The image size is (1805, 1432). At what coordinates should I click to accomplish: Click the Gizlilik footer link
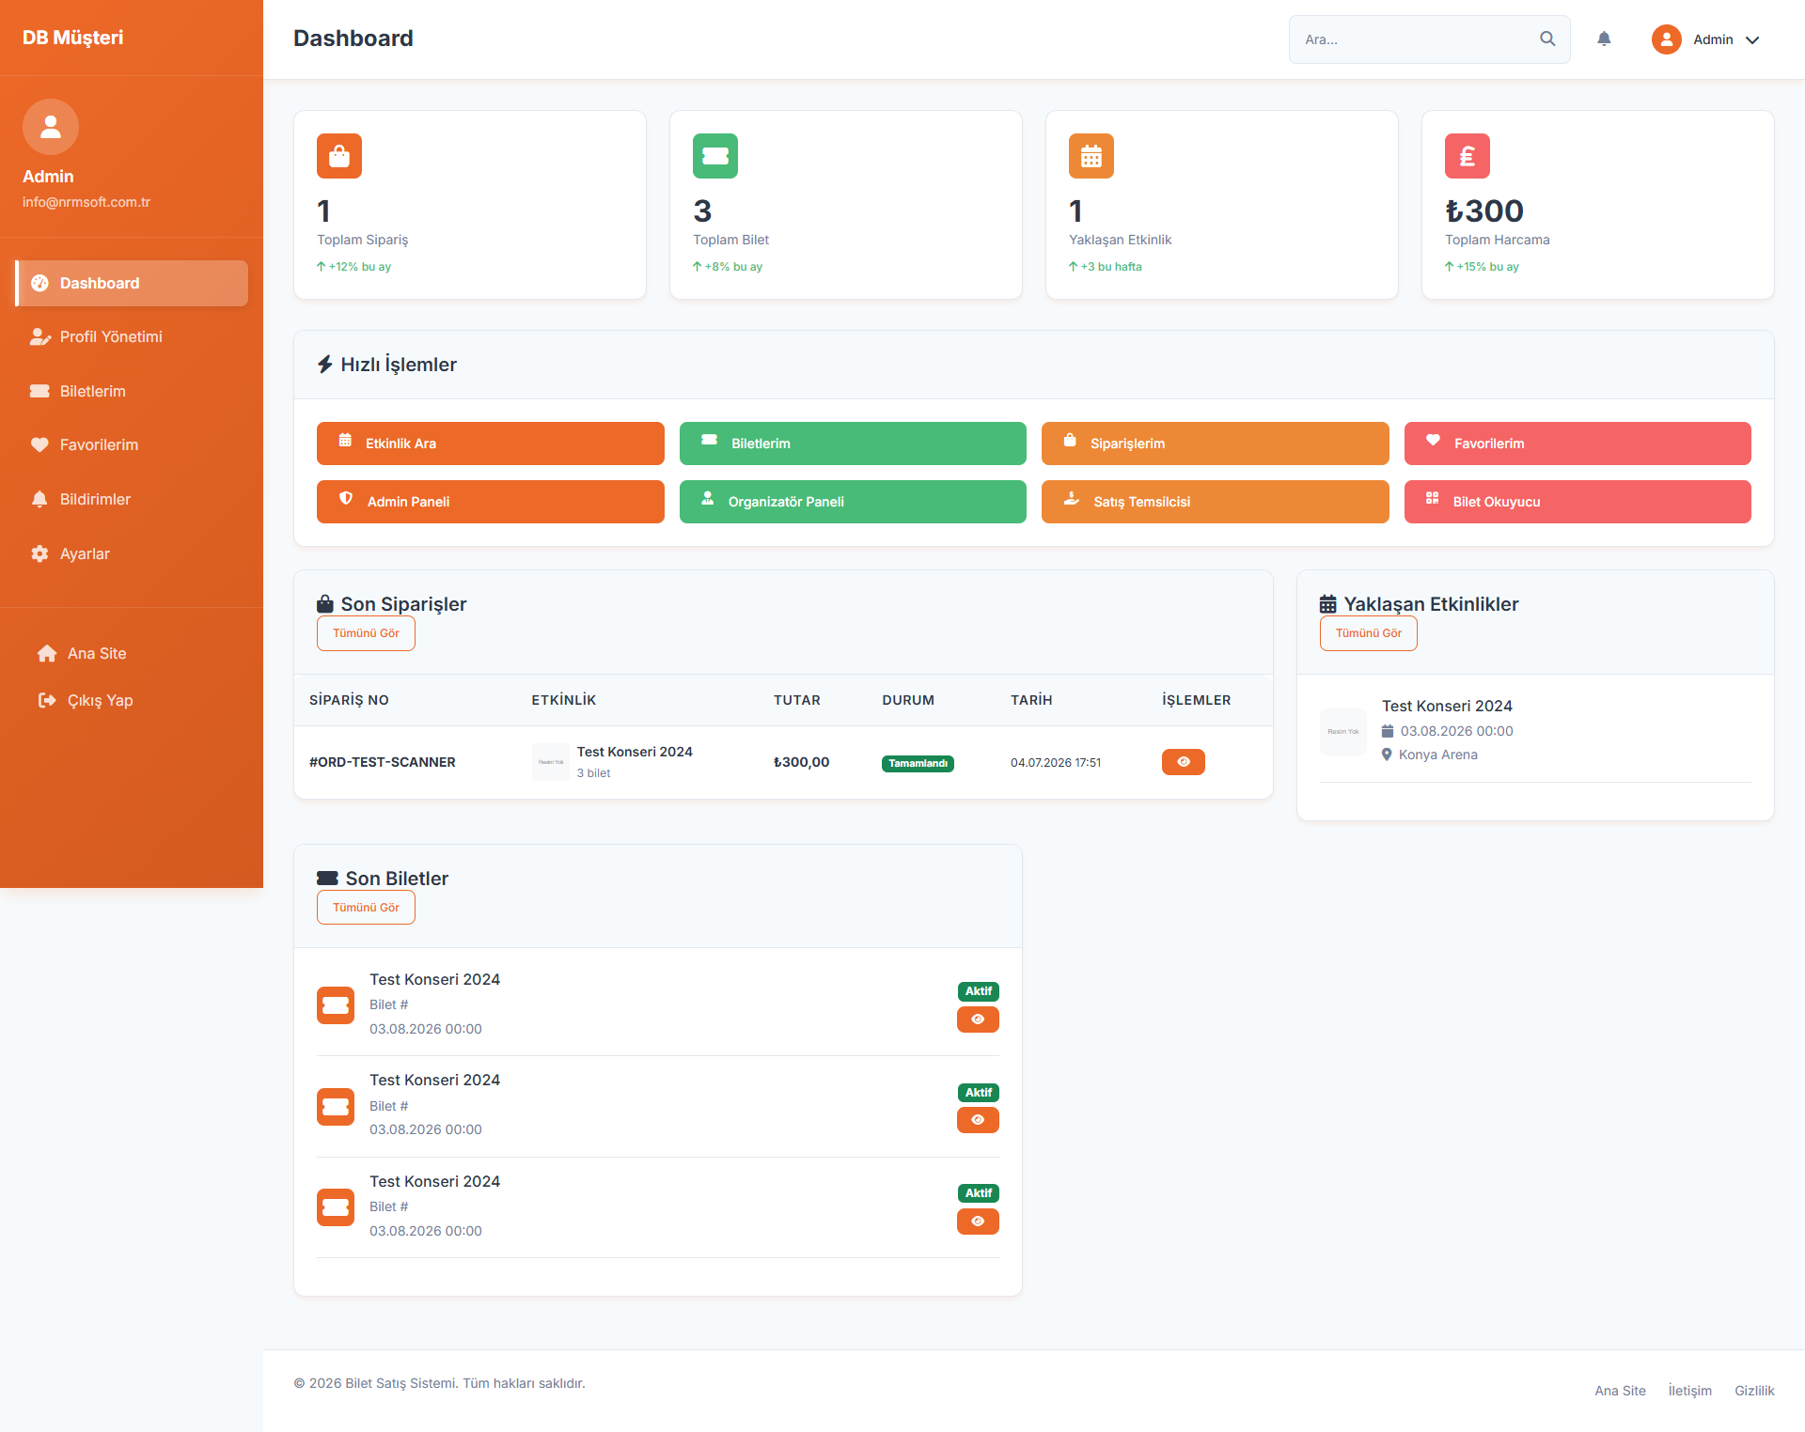[x=1754, y=1391]
